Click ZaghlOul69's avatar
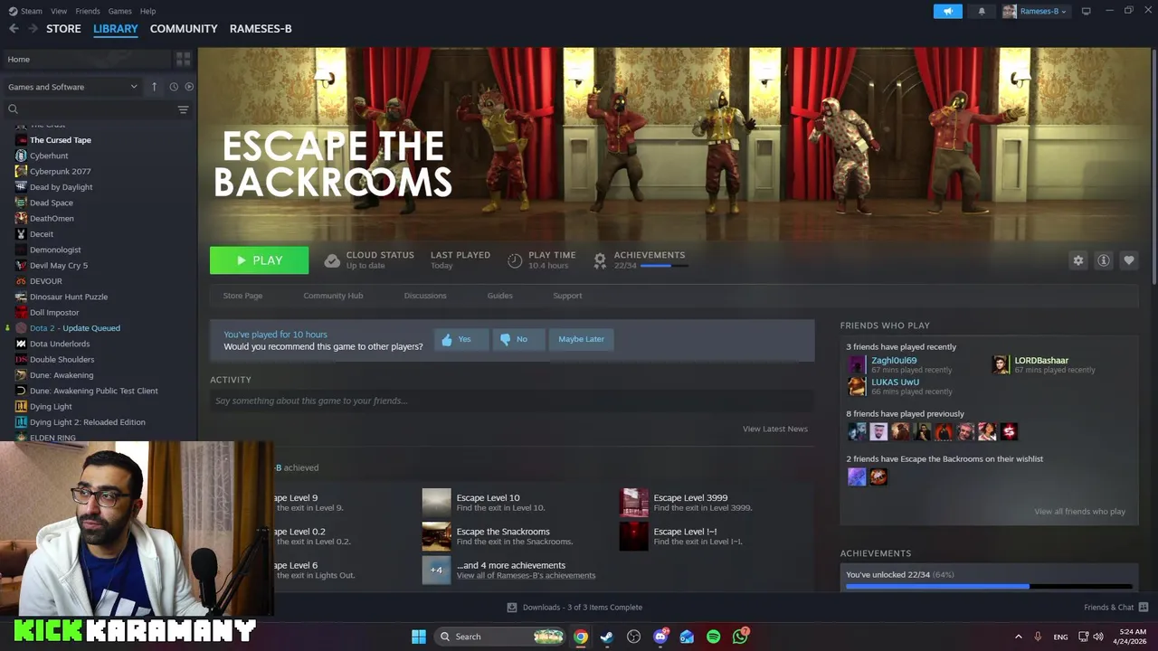Image resolution: width=1158 pixels, height=651 pixels. coord(857,364)
